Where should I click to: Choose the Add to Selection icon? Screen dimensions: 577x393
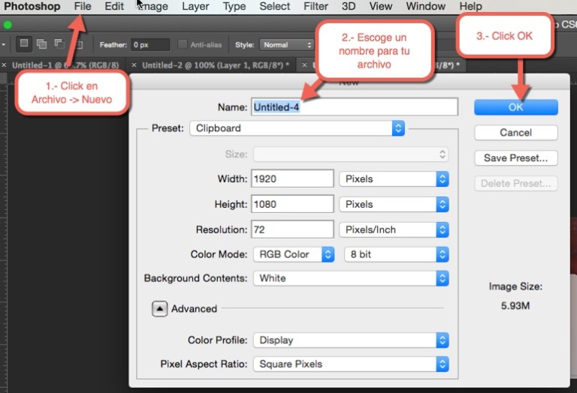click(x=42, y=44)
